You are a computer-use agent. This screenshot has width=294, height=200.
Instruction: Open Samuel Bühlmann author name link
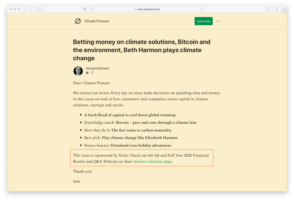click(x=97, y=68)
